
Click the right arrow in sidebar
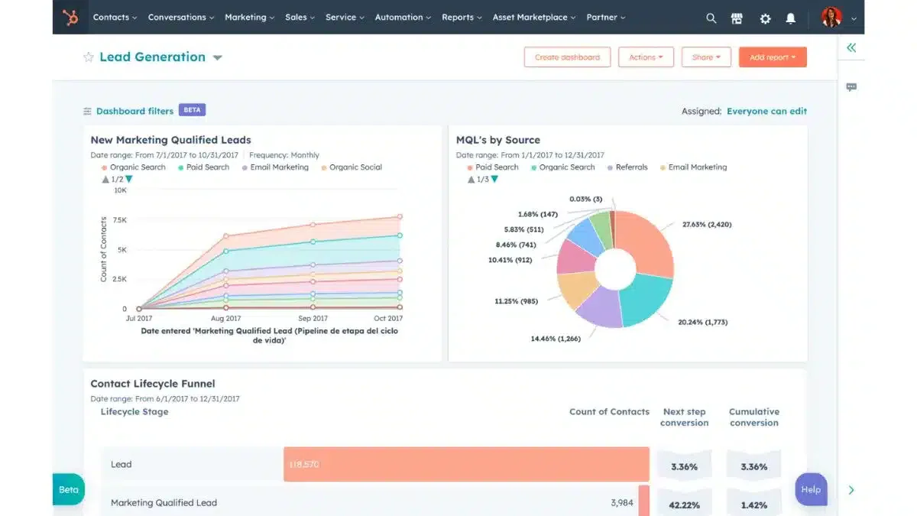click(x=851, y=490)
